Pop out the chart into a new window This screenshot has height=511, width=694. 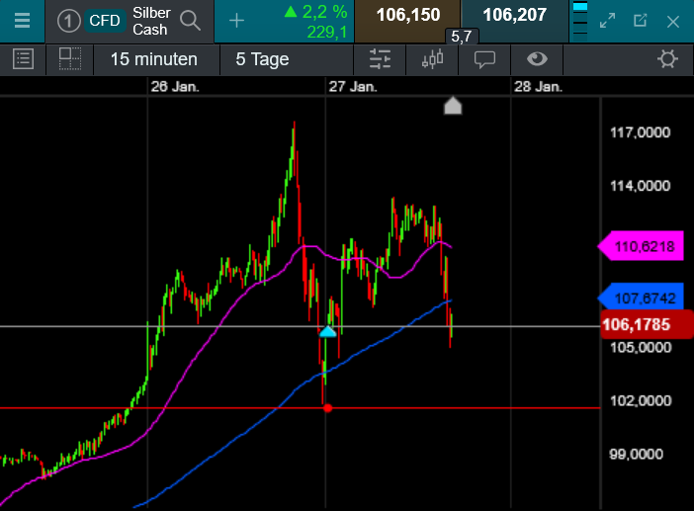(640, 20)
